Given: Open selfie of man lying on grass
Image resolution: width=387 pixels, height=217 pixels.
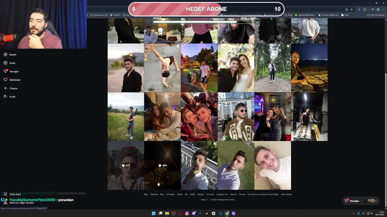Looking at the screenshot, I should [236, 165].
